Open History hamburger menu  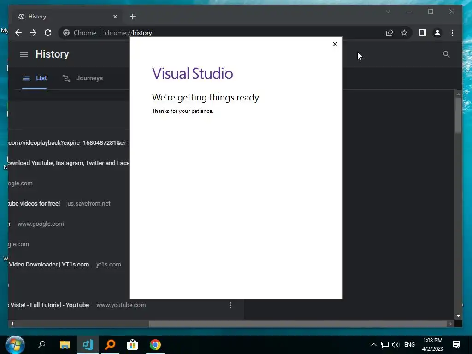pos(24,54)
